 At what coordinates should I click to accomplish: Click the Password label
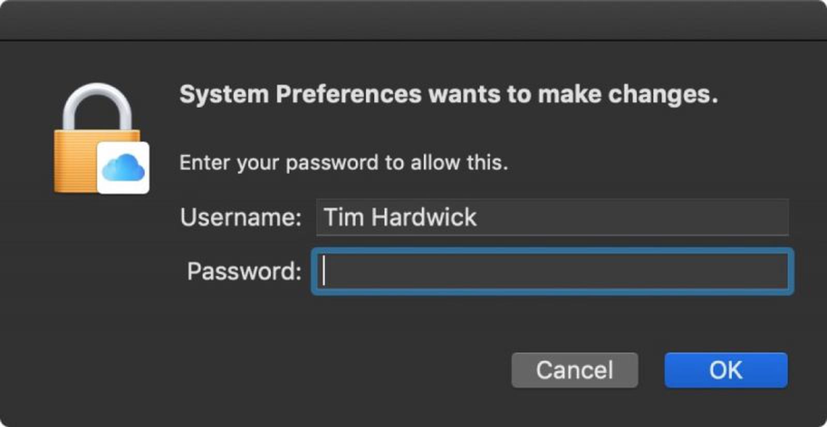coord(244,271)
